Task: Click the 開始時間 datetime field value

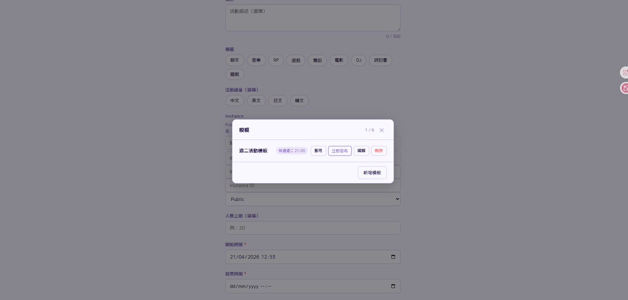Action: [x=253, y=257]
